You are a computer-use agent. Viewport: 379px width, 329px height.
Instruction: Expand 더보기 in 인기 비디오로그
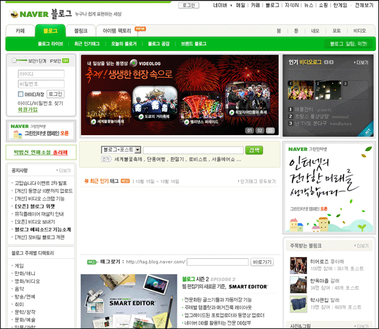[361, 63]
